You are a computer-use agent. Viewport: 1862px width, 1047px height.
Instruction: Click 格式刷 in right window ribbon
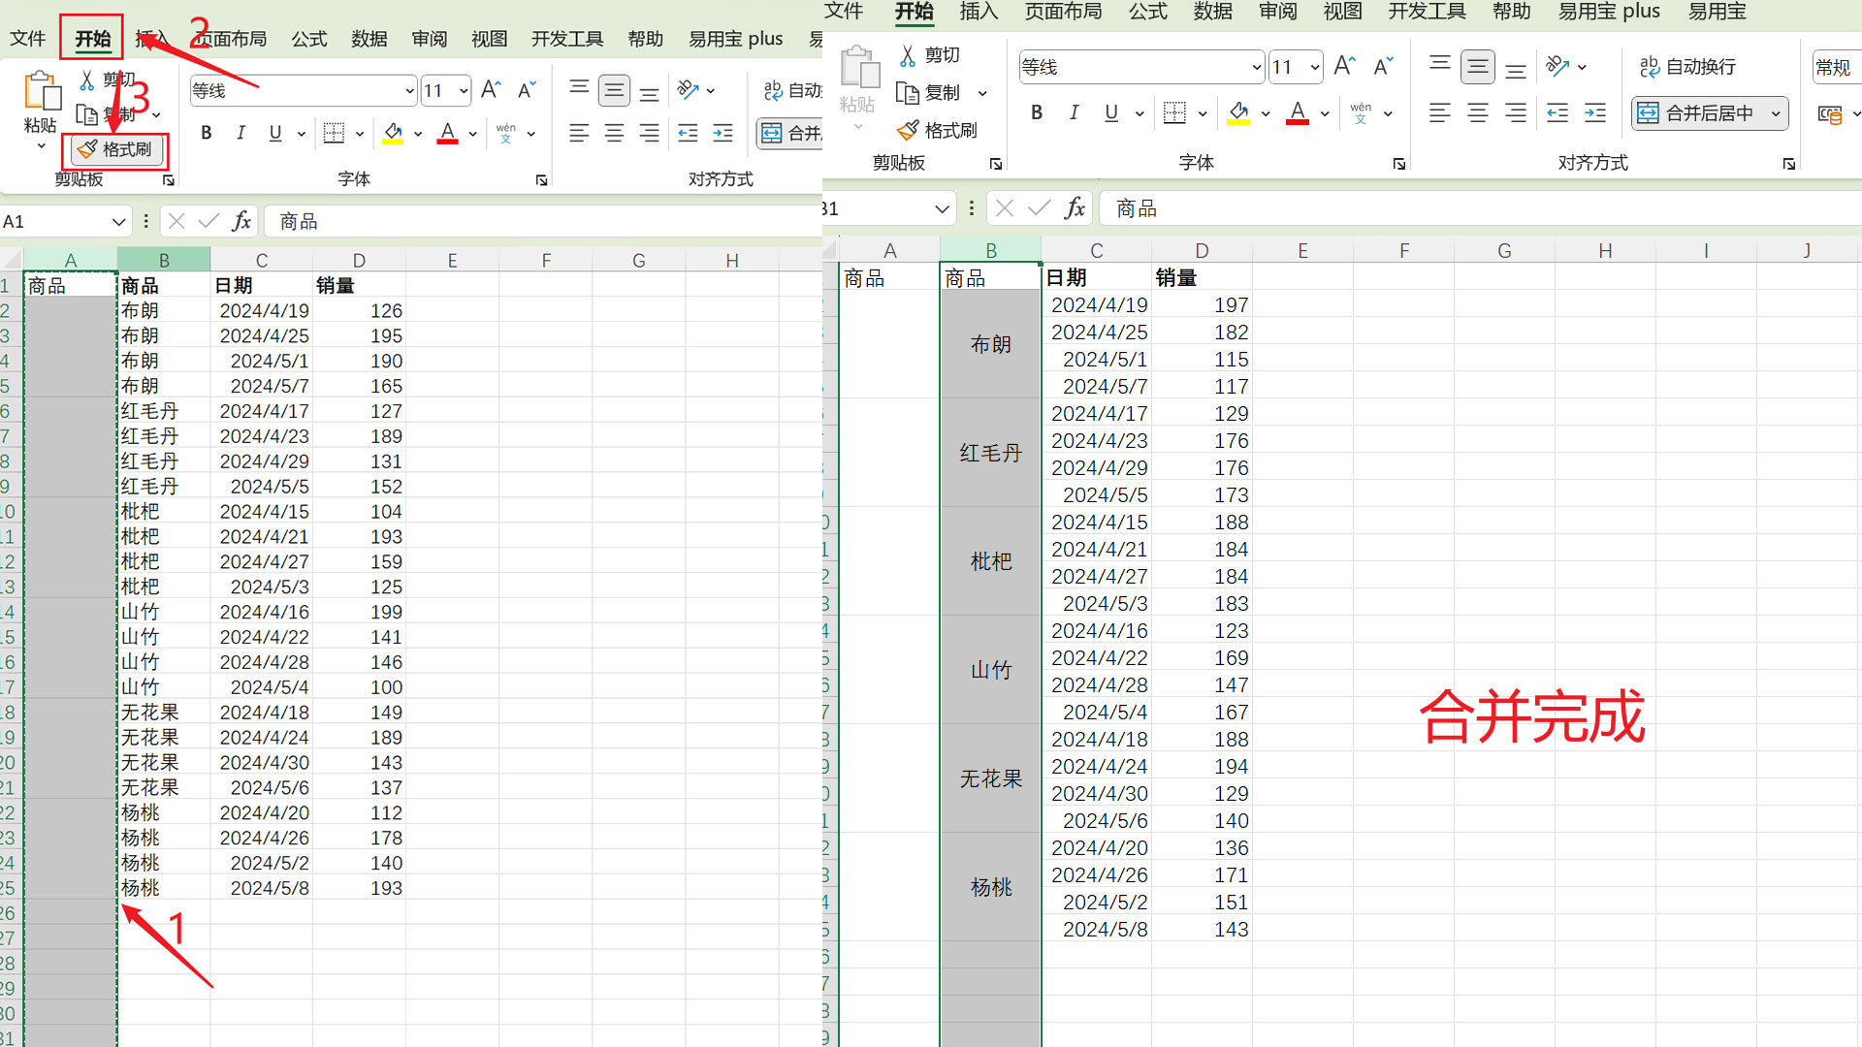tap(937, 130)
